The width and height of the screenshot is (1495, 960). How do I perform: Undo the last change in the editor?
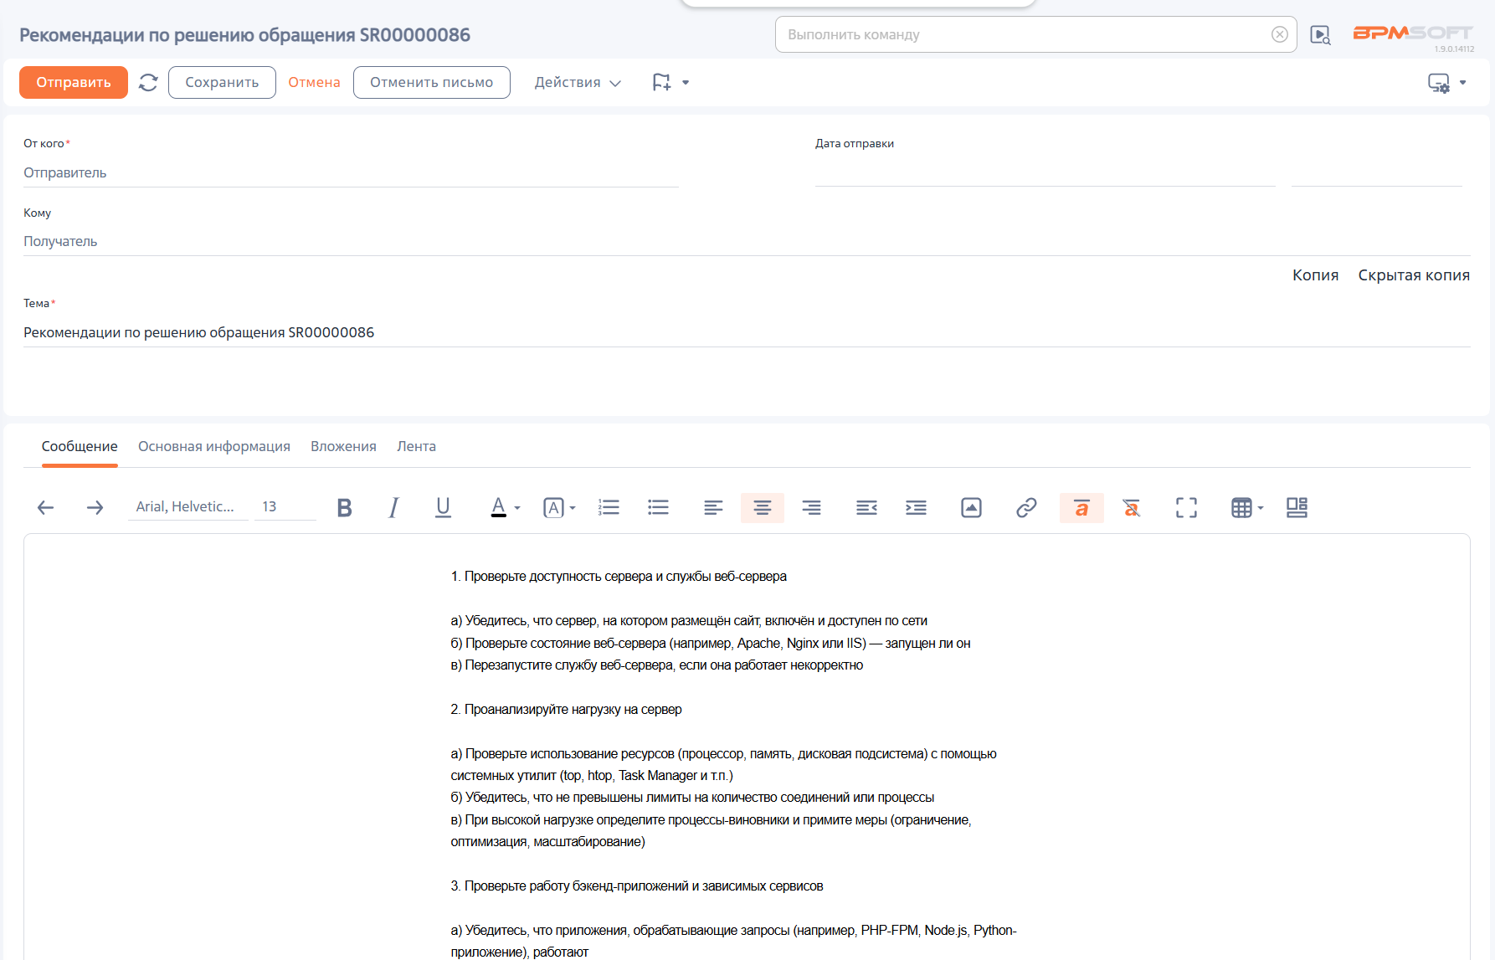click(x=45, y=507)
